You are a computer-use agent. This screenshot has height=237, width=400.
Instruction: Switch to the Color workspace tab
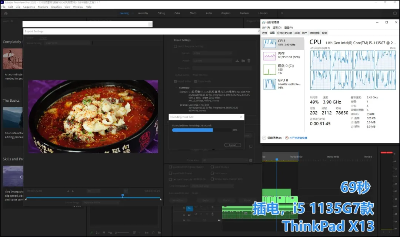pyautogui.click(x=177, y=13)
